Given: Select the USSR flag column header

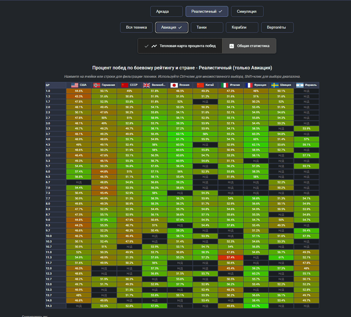Looking at the screenshot, I should click(x=129, y=85).
